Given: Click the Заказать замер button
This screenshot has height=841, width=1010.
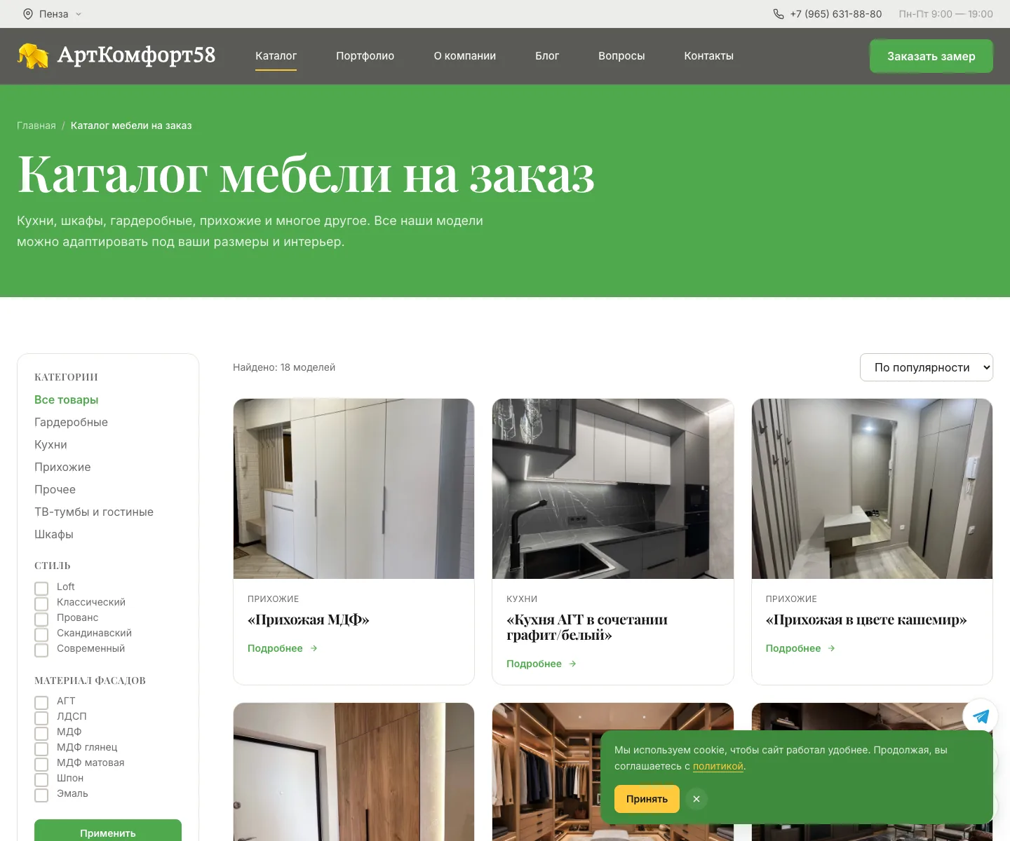Looking at the screenshot, I should click(x=931, y=56).
